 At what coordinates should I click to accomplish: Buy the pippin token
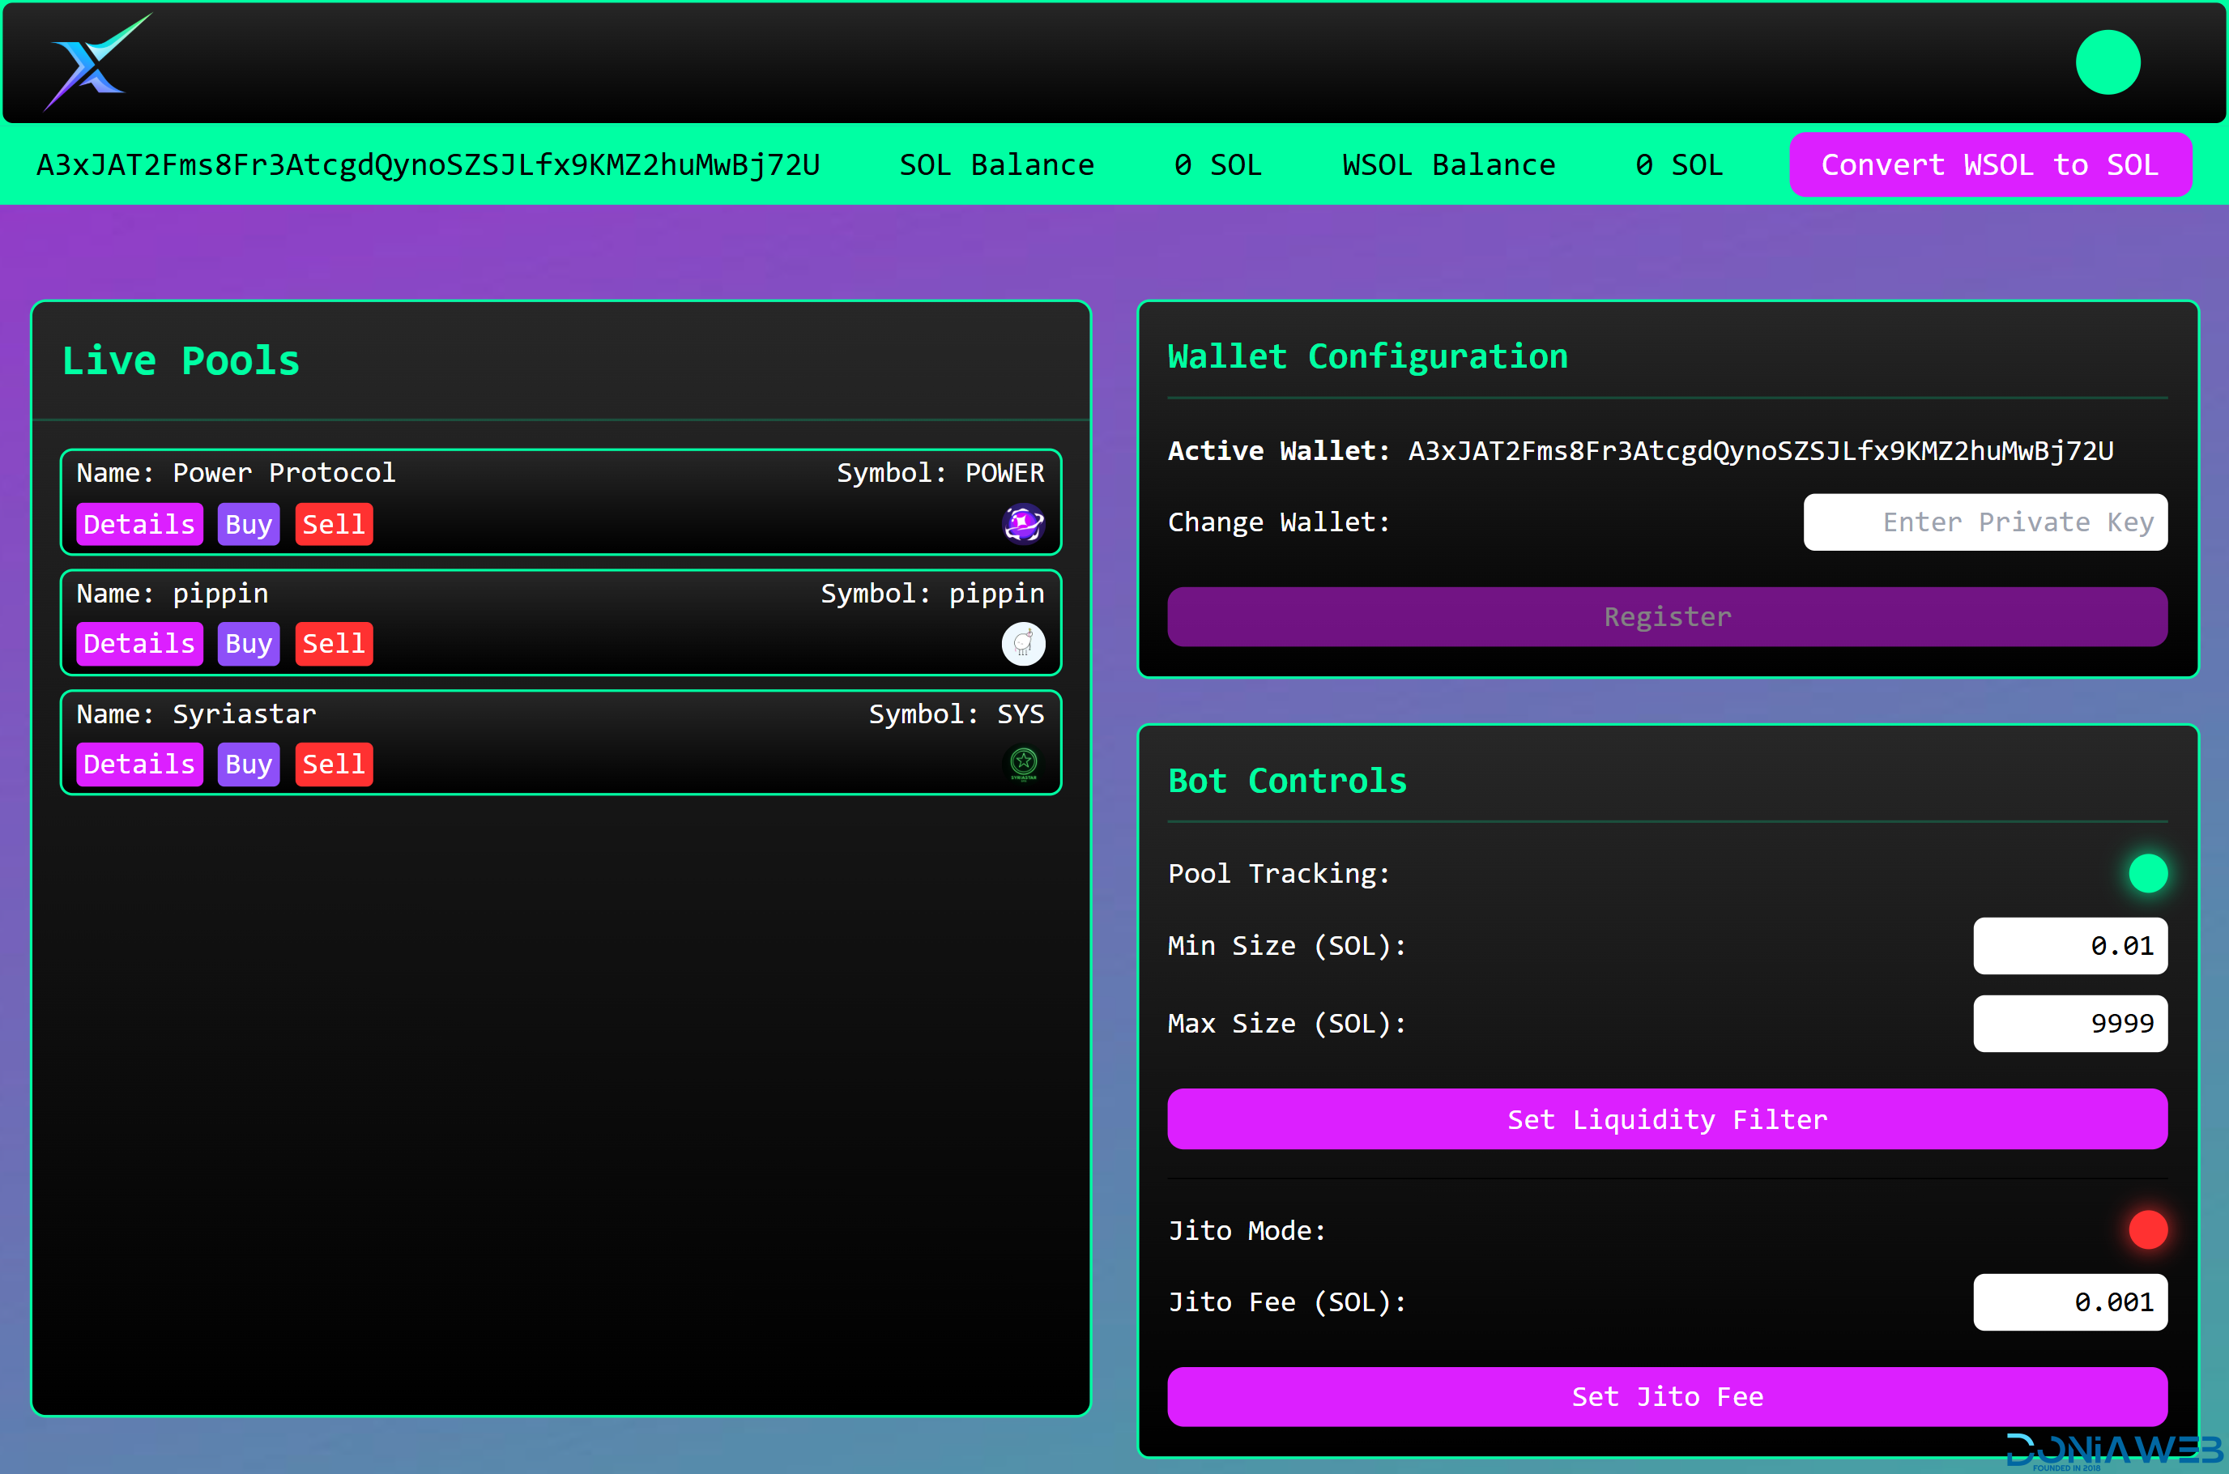248,644
